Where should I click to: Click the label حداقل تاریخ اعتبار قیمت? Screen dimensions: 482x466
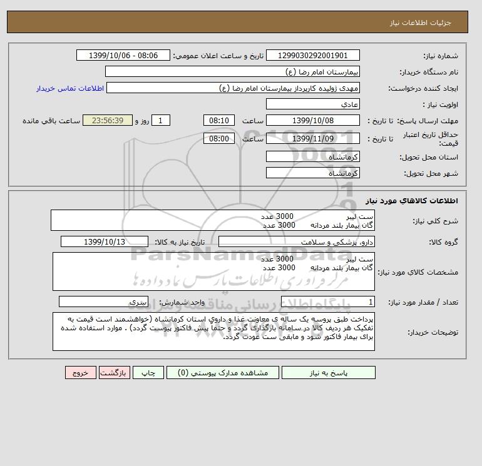pos(431,138)
